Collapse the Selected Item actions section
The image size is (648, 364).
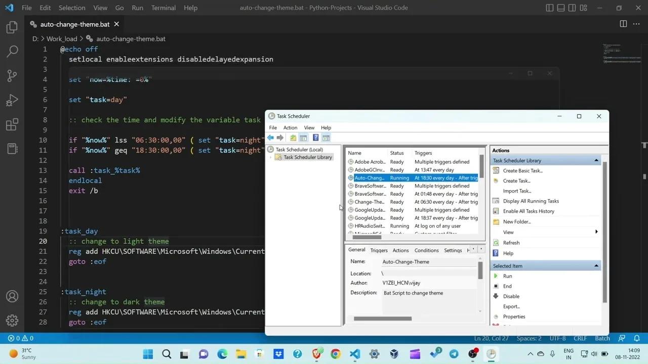point(596,266)
